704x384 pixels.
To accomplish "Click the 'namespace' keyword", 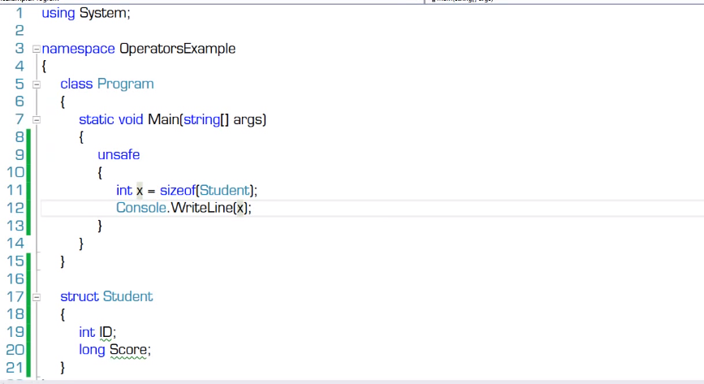I will (x=78, y=49).
